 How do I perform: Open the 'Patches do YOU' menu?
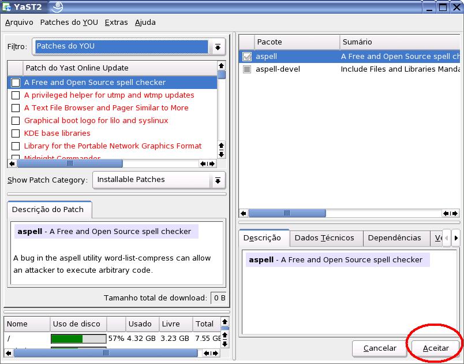[x=69, y=23]
